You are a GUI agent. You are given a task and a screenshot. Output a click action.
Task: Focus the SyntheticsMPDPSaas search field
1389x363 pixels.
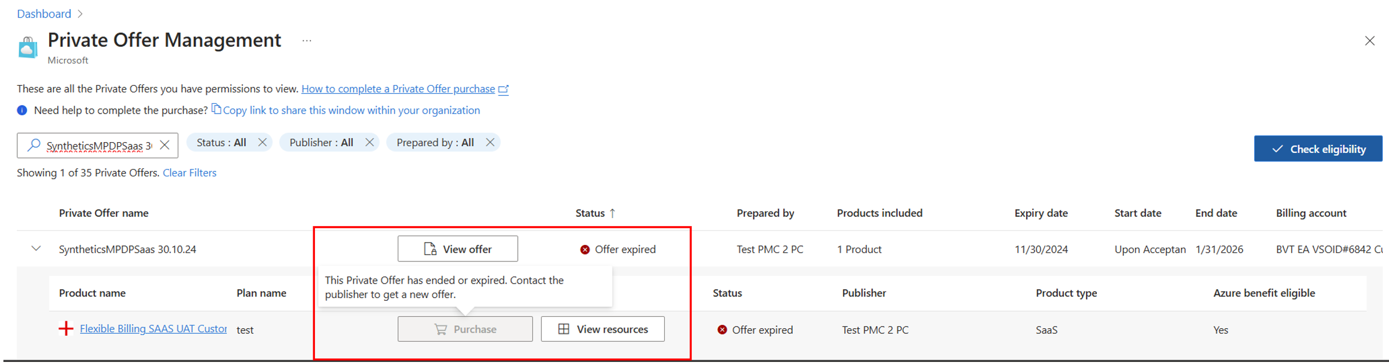pos(99,146)
